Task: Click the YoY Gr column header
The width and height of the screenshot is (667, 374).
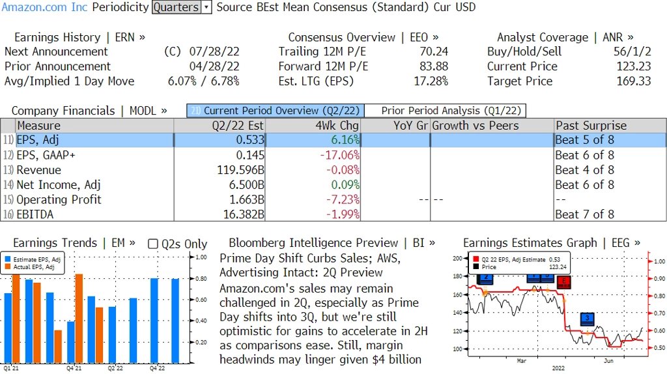Action: [x=395, y=126]
